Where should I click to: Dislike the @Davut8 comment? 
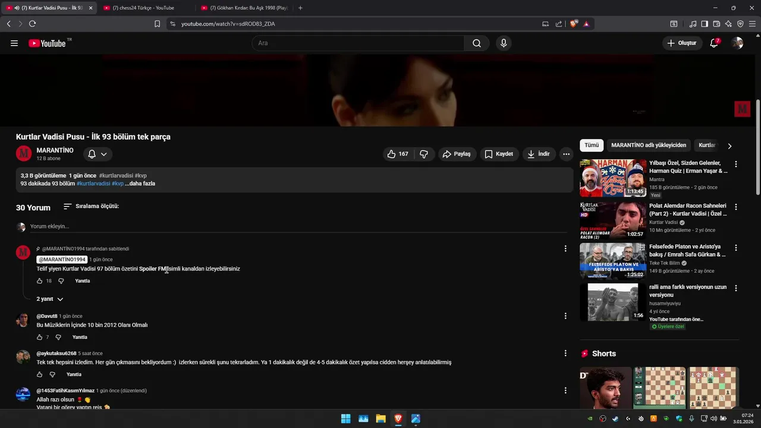pyautogui.click(x=58, y=337)
